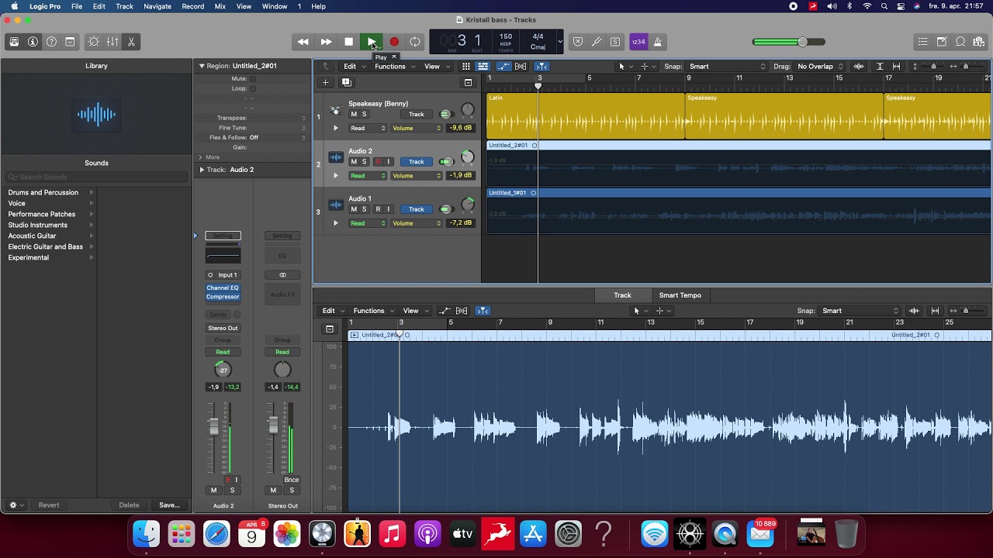Start recording with the red Record button

[x=394, y=42]
